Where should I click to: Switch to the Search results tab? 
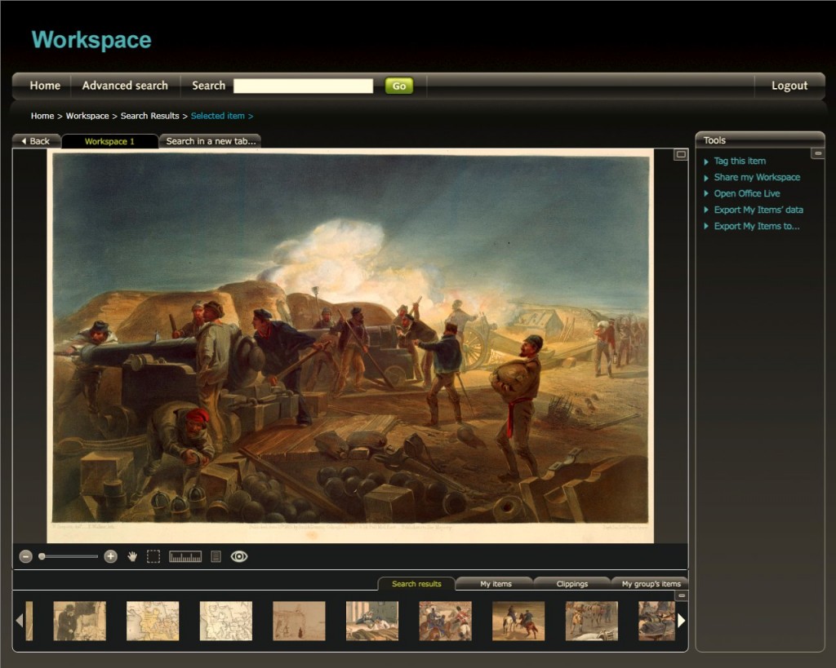click(416, 584)
